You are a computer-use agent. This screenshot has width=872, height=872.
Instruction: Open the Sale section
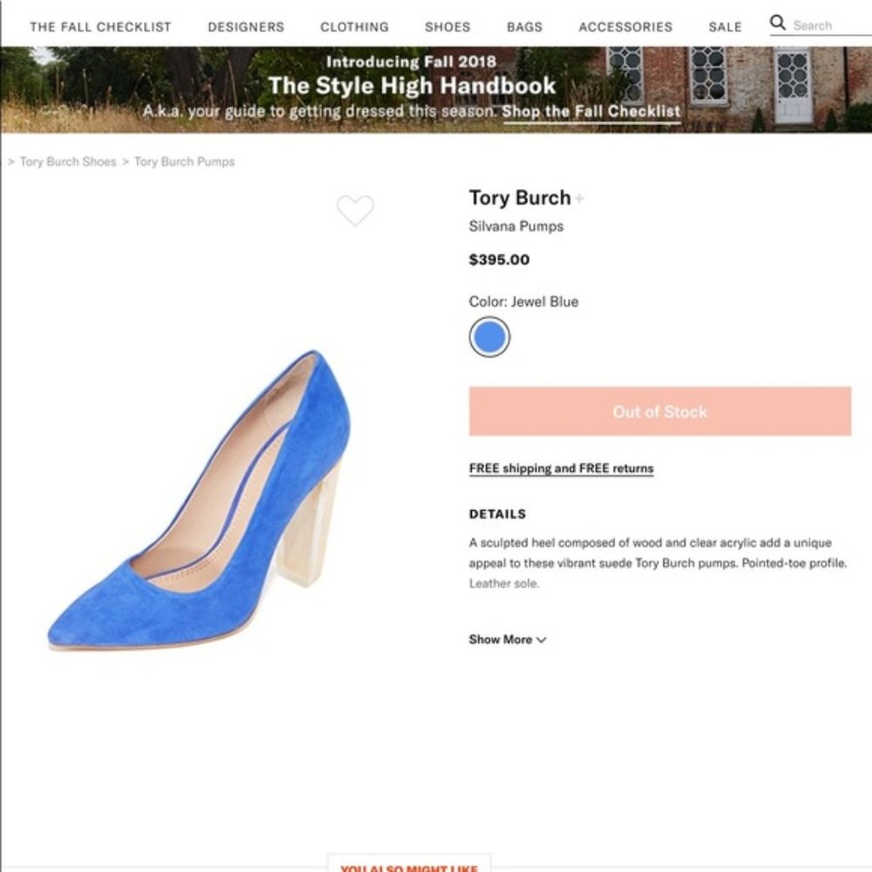(725, 27)
